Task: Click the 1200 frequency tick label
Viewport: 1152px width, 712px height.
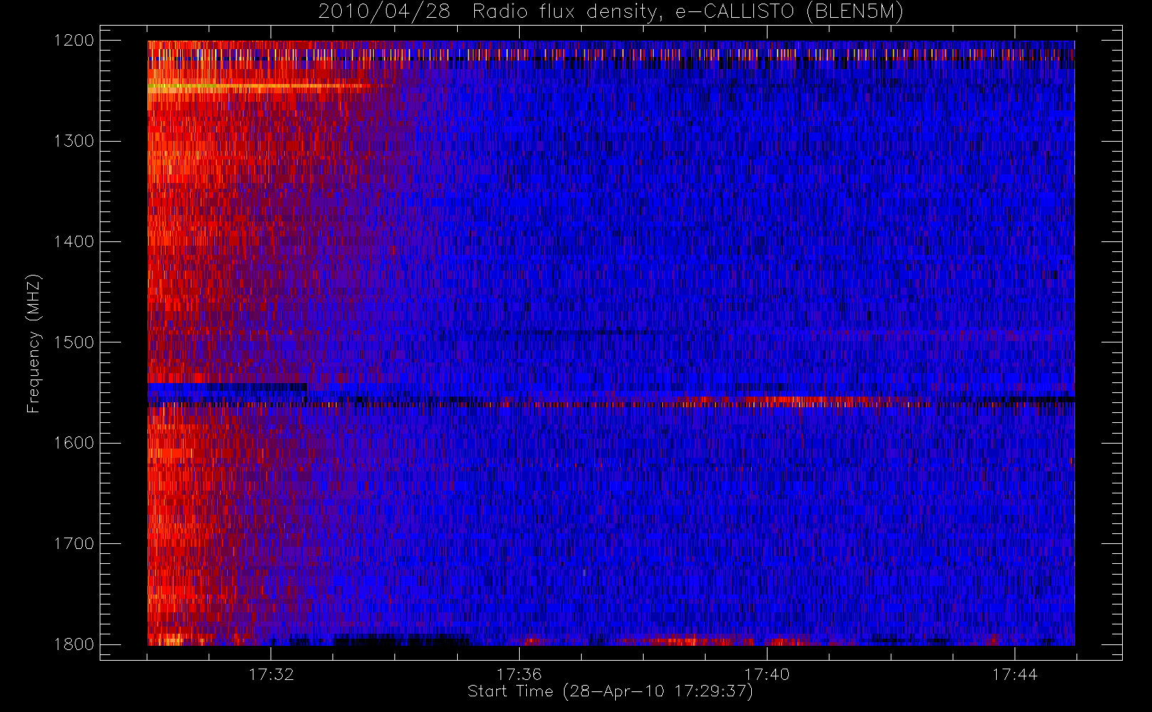Action: tap(75, 41)
